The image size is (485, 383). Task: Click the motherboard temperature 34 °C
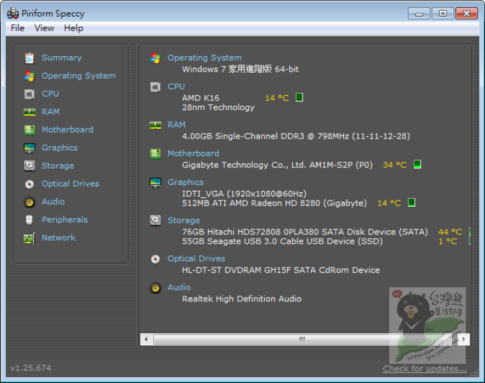pyautogui.click(x=395, y=165)
